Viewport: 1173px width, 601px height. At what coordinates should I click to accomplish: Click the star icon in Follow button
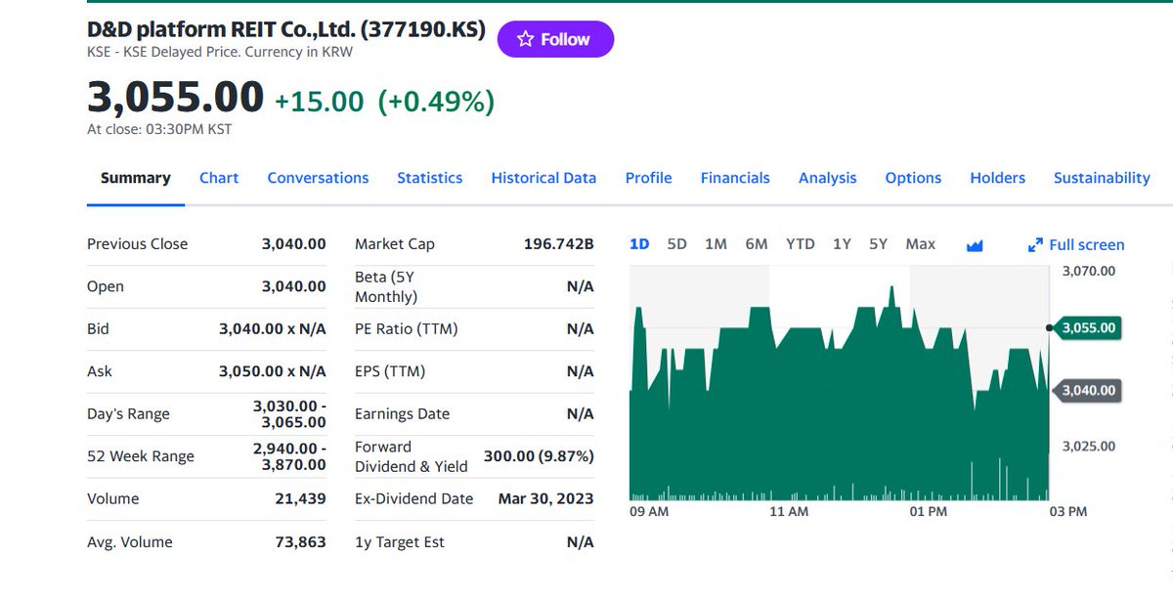[525, 39]
